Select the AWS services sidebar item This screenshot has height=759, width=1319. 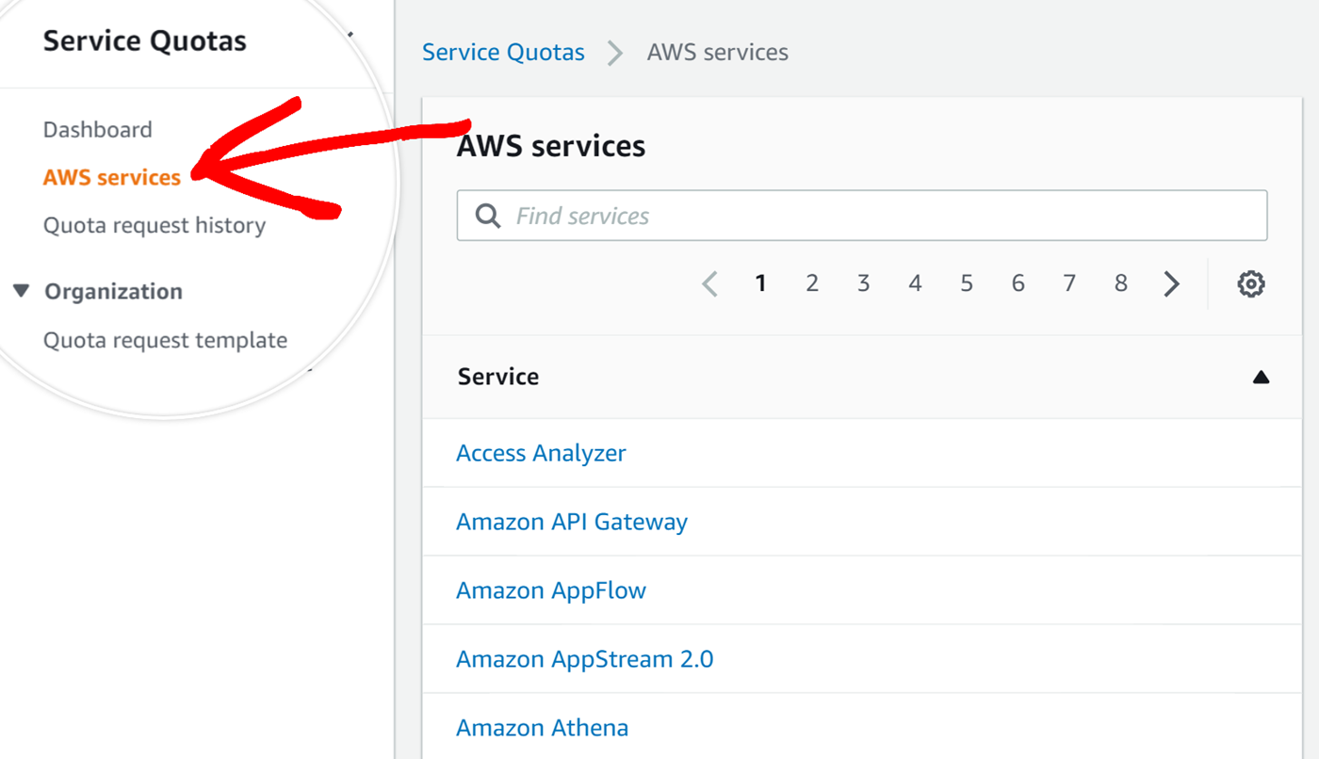[111, 176]
